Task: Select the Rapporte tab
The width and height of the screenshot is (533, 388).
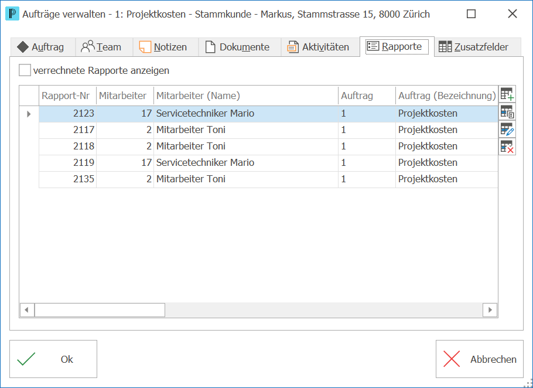Action: click(x=397, y=46)
